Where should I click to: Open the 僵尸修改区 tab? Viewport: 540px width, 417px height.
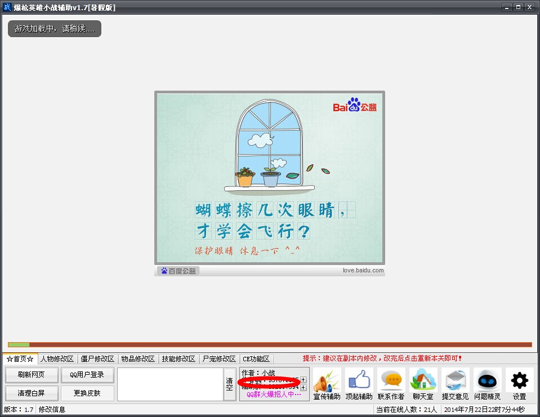click(97, 359)
